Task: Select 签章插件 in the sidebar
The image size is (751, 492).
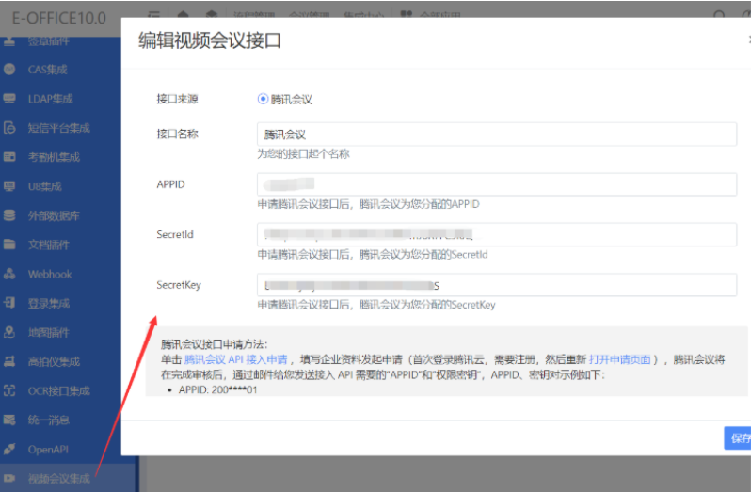Action: pyautogui.click(x=48, y=41)
